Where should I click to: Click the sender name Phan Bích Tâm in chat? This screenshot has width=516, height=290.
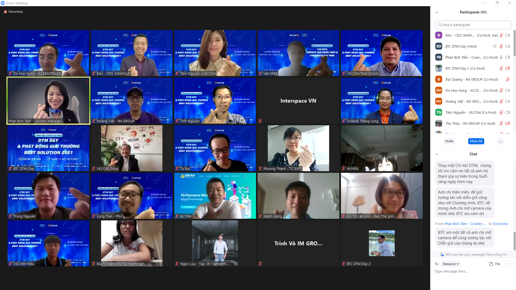point(465,224)
